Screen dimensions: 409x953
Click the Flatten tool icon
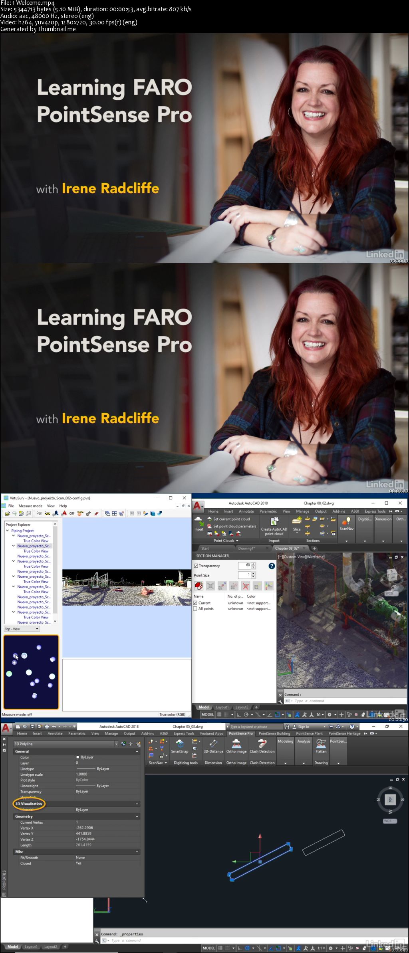click(x=321, y=746)
